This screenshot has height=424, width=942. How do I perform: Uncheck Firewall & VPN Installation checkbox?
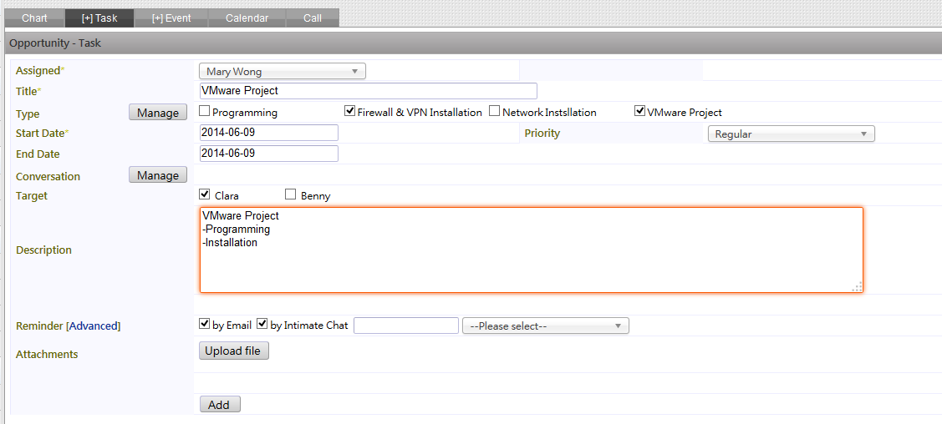[349, 111]
